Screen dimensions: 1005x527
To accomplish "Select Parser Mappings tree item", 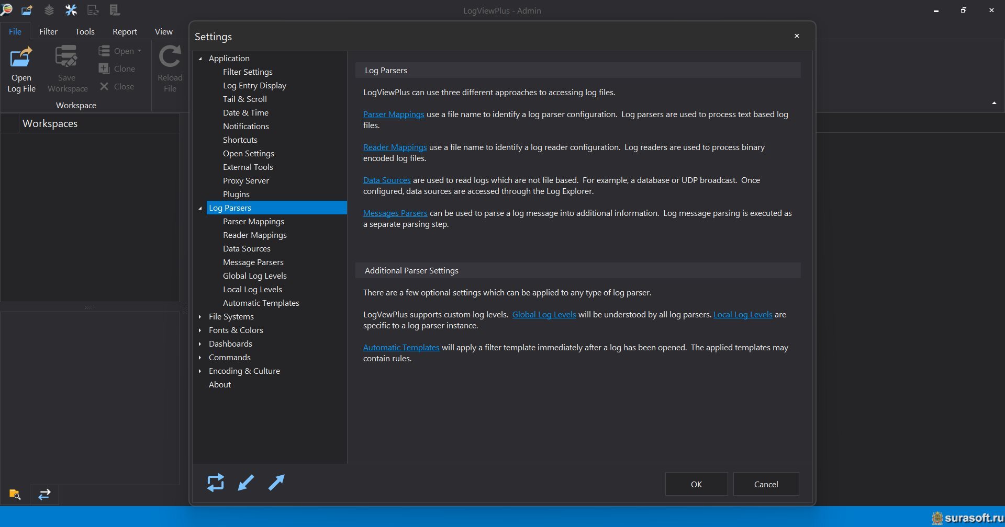I will (253, 221).
